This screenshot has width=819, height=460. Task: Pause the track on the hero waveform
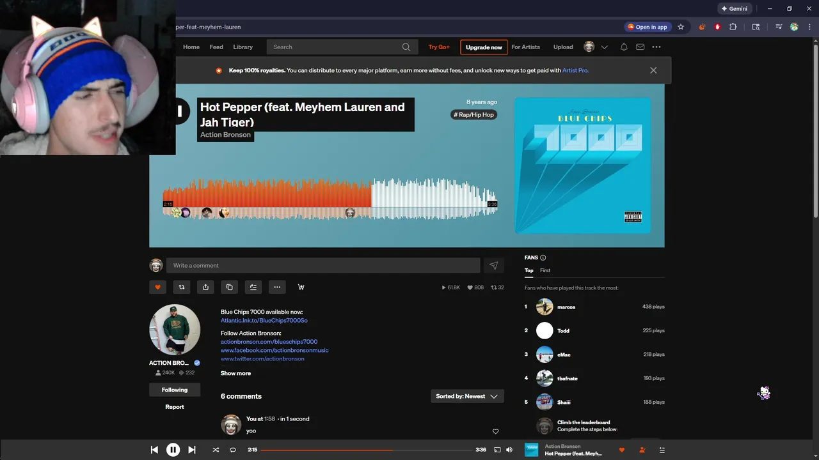point(180,112)
